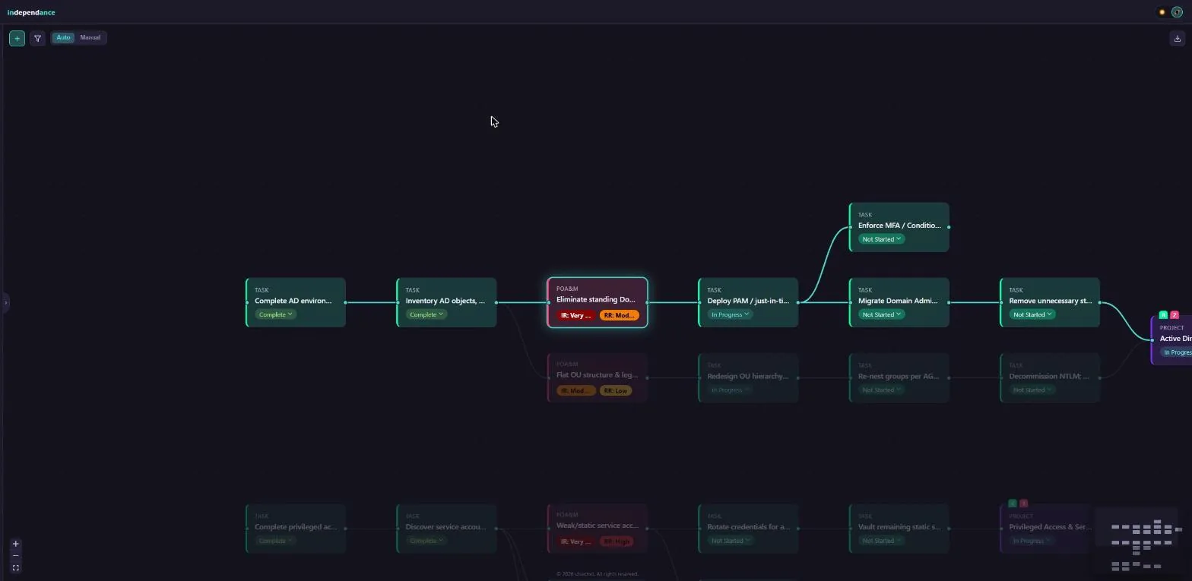Open the filter funnel icon
The image size is (1192, 581).
(37, 38)
